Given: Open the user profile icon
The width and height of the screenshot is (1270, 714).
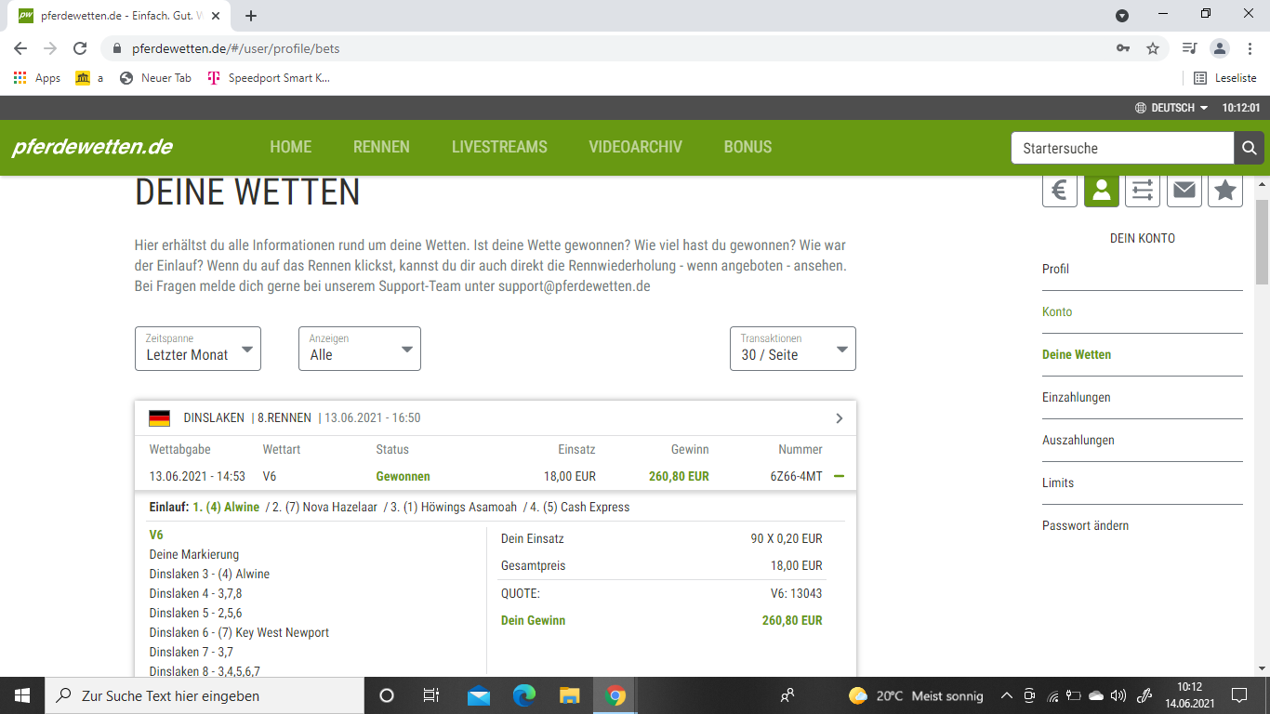Looking at the screenshot, I should [x=1102, y=191].
